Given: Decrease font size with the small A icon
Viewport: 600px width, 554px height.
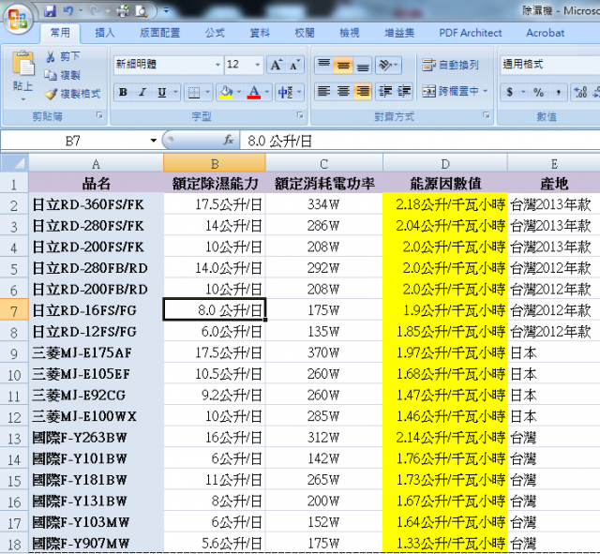Looking at the screenshot, I should point(294,65).
